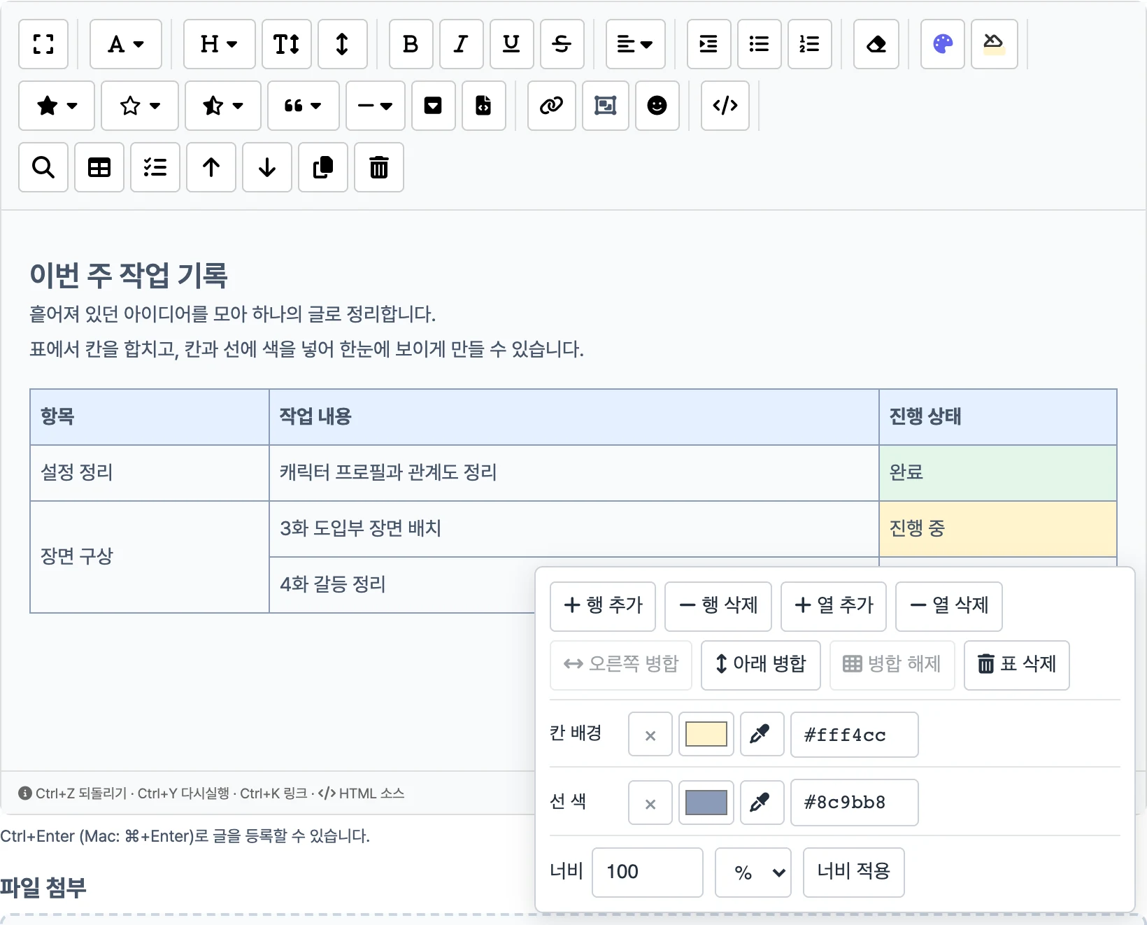Click the 선 색 blue-gray color swatch
This screenshot has width=1147, height=925.
(x=706, y=803)
